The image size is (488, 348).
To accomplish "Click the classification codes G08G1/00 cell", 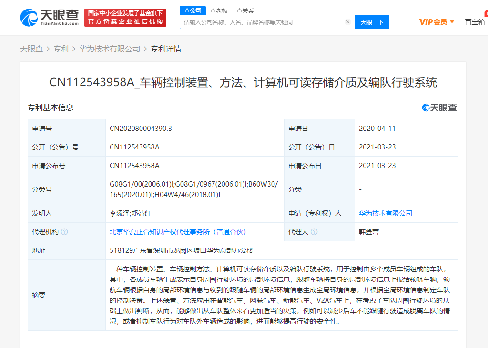I will pyautogui.click(x=194, y=189).
